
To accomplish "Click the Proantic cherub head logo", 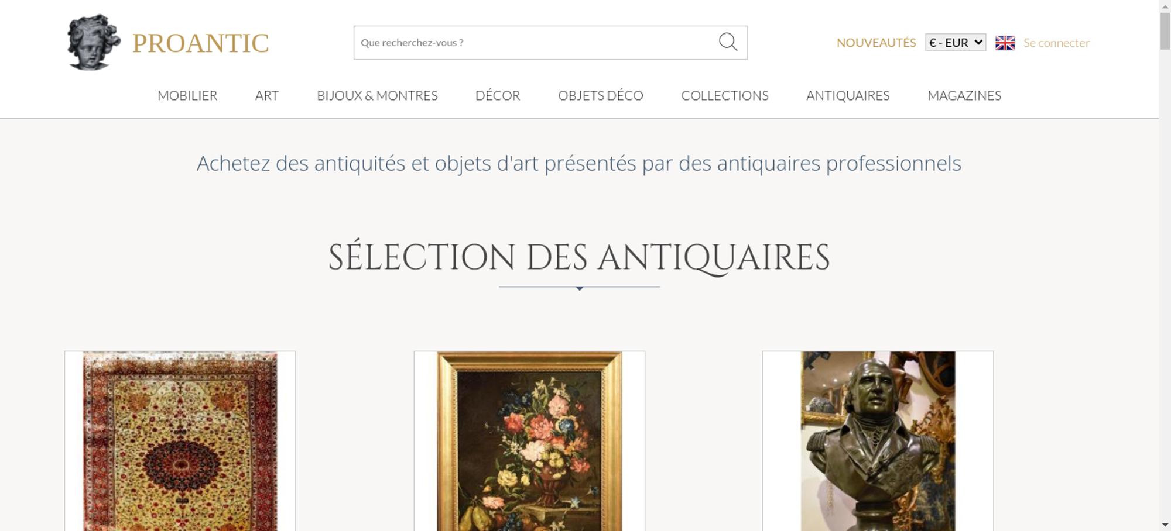I will pos(94,42).
